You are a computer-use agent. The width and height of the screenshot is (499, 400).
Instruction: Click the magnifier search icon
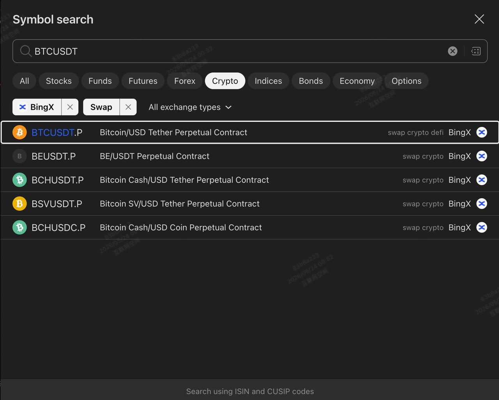click(26, 51)
